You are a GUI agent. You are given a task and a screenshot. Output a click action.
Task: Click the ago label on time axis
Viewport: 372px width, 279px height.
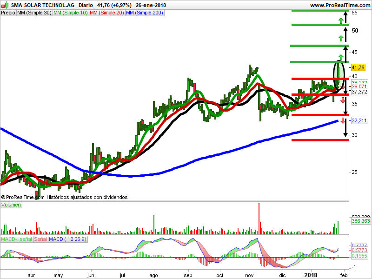click(154, 275)
